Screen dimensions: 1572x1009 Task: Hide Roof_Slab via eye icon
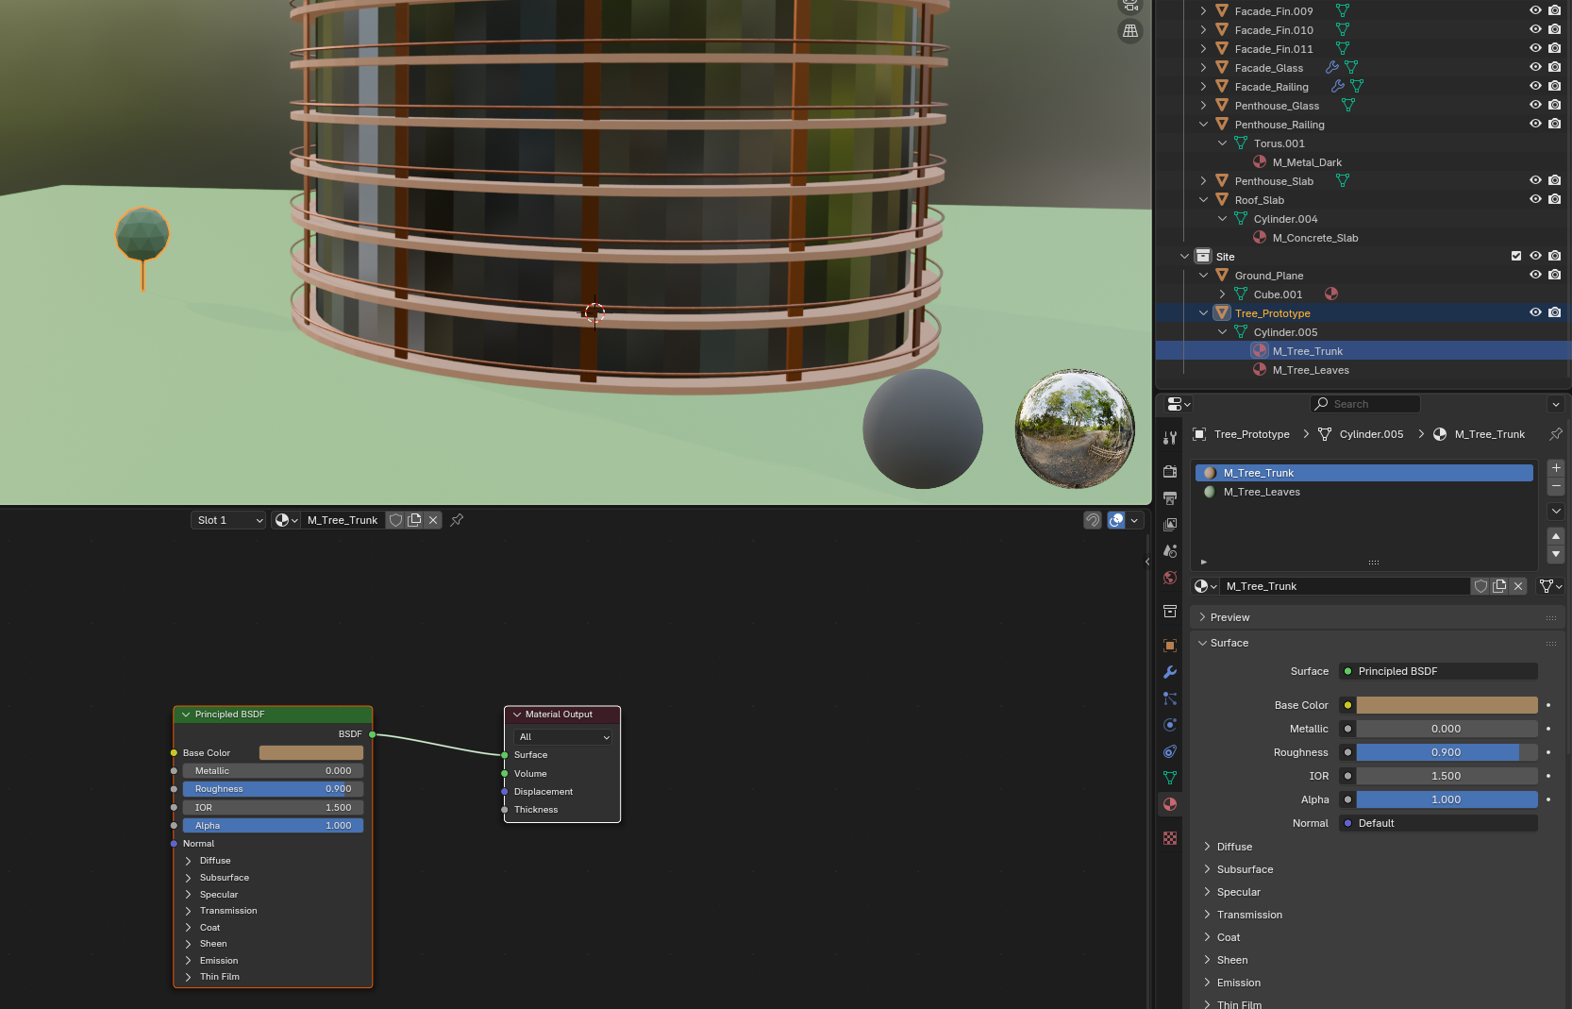tap(1535, 199)
